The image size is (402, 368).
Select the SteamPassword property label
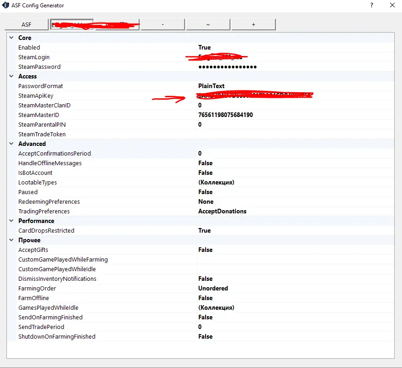39,67
